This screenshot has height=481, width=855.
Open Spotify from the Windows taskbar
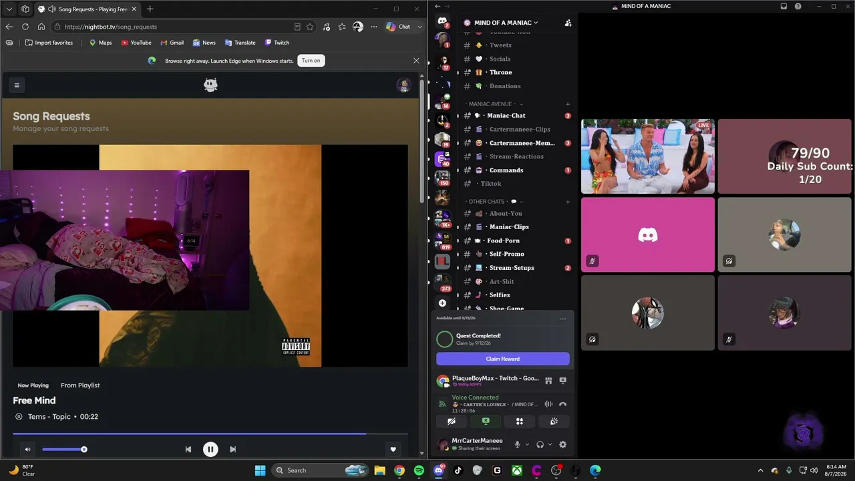pyautogui.click(x=419, y=470)
